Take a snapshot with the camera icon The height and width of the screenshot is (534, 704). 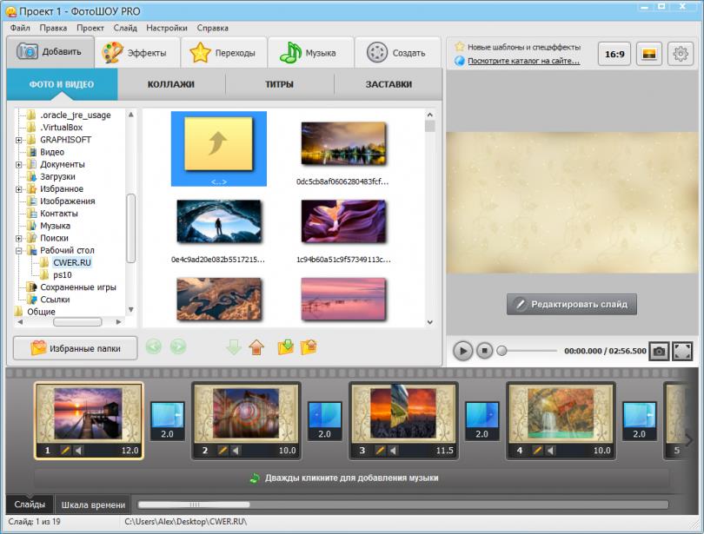pyautogui.click(x=660, y=351)
